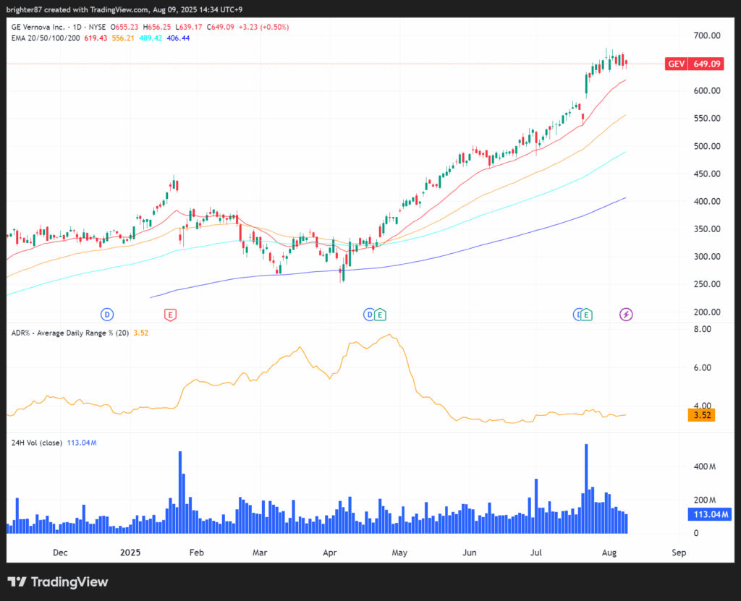Click the 350.00 price axis label
Viewport: 741px width, 601px height.
(x=707, y=229)
